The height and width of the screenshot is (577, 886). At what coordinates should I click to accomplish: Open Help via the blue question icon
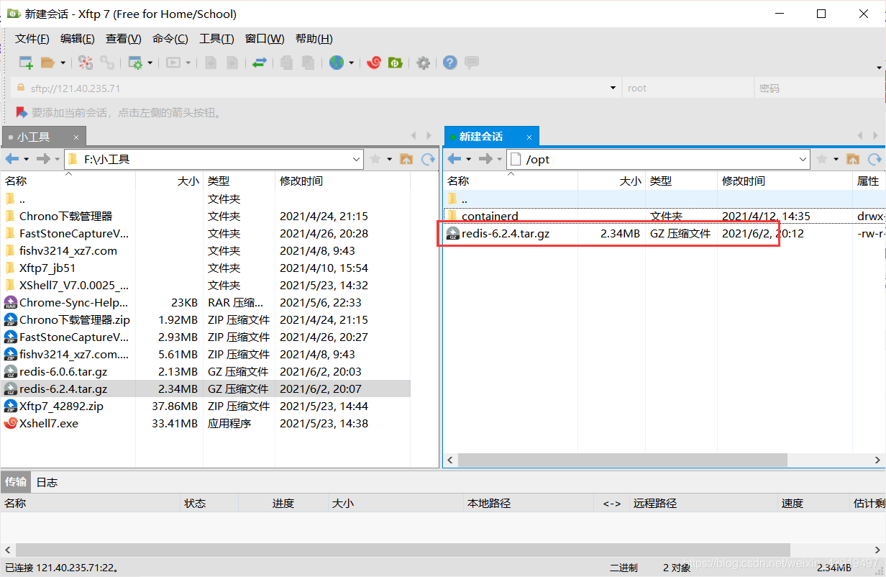[x=450, y=63]
